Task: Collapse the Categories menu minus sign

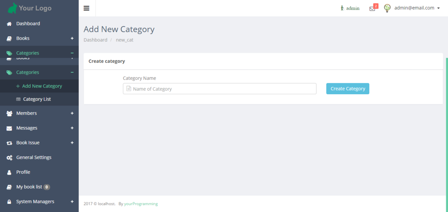Action: pos(72,72)
